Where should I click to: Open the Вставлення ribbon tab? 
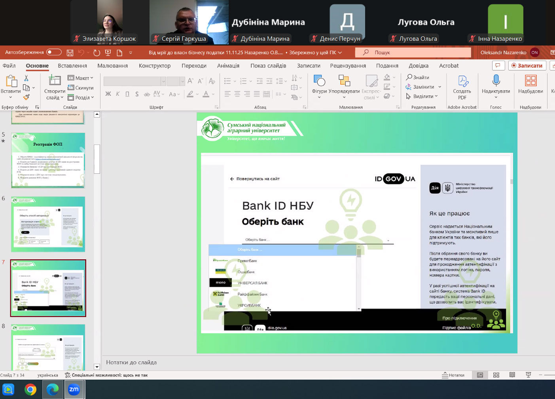(72, 66)
